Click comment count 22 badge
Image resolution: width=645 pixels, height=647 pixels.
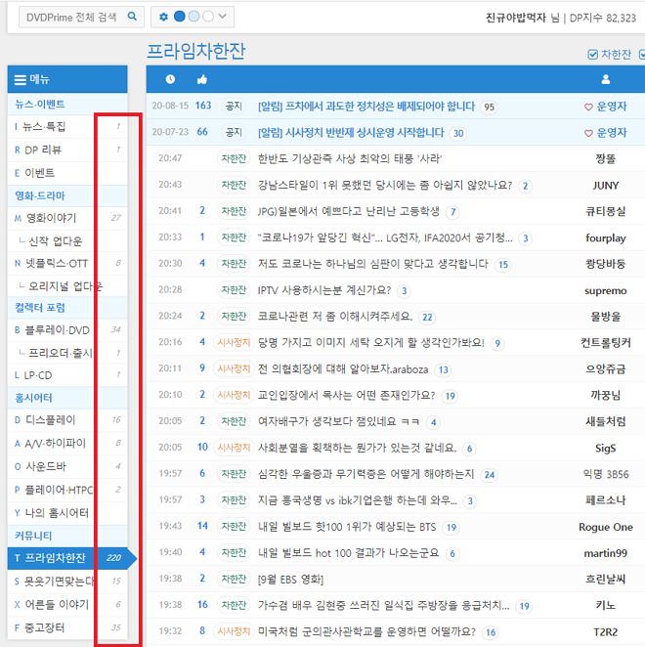pyautogui.click(x=427, y=318)
